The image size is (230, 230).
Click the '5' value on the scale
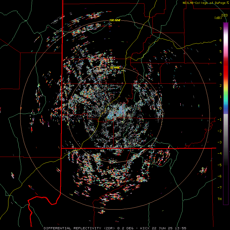[x=221, y=51]
